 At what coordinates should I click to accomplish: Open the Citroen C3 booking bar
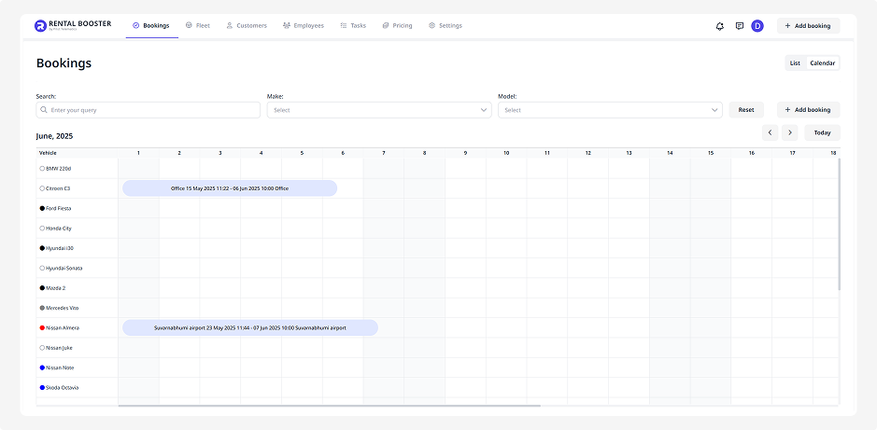230,188
